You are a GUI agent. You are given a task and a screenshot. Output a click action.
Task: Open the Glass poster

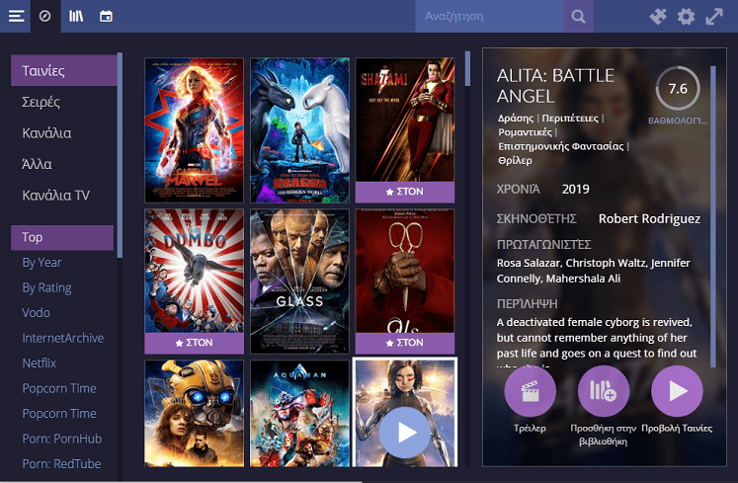[x=299, y=282]
